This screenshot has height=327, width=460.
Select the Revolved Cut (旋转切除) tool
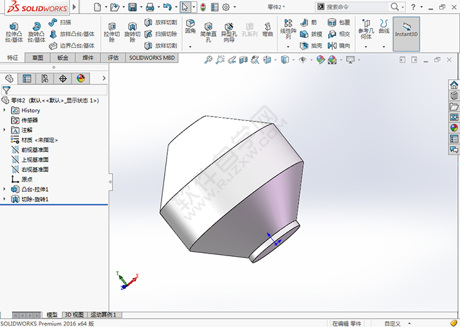click(x=132, y=31)
